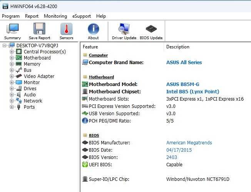Click the DESKTOP-V7VBQPJ computer icon
The height and width of the screenshot is (192, 251).
click(12, 45)
